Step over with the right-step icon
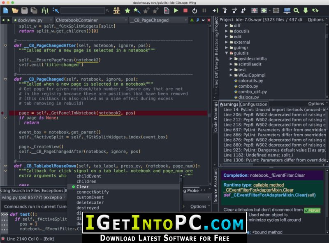The width and height of the screenshot is (329, 243). [x=234, y=10]
